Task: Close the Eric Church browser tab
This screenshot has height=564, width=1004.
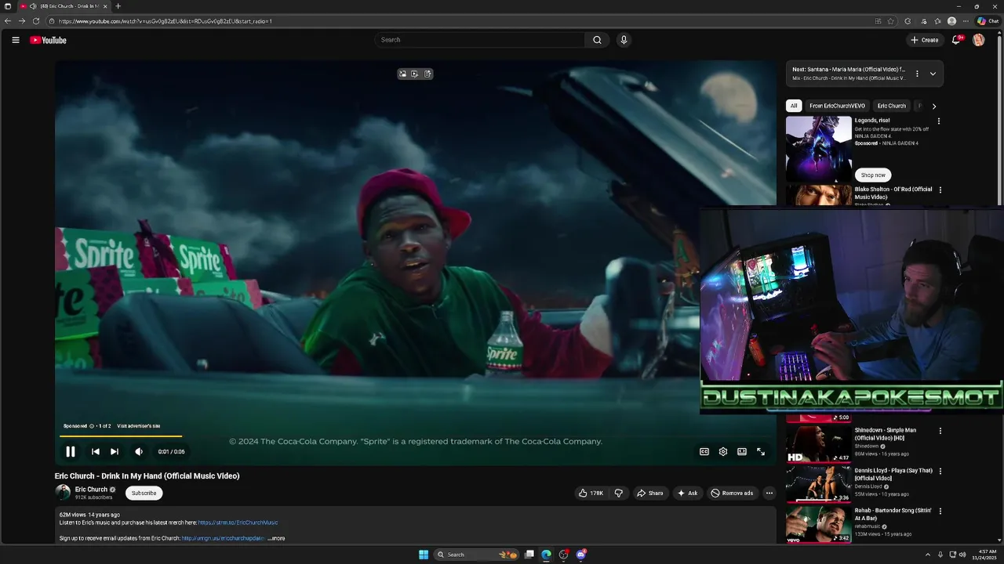Action: [x=105, y=6]
